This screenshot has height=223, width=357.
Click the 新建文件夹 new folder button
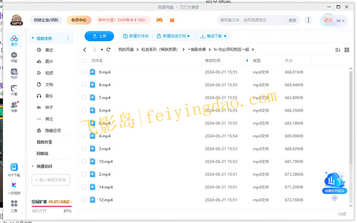[136, 36]
